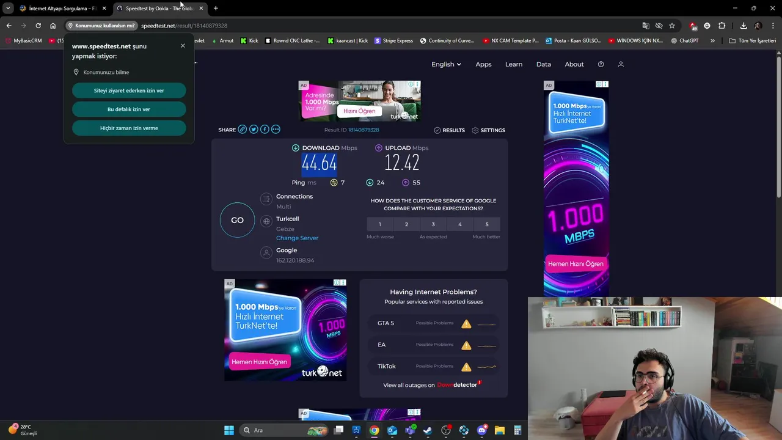Viewport: 782px width, 440px height.
Task: Click the Connections multi icon
Action: point(266,199)
